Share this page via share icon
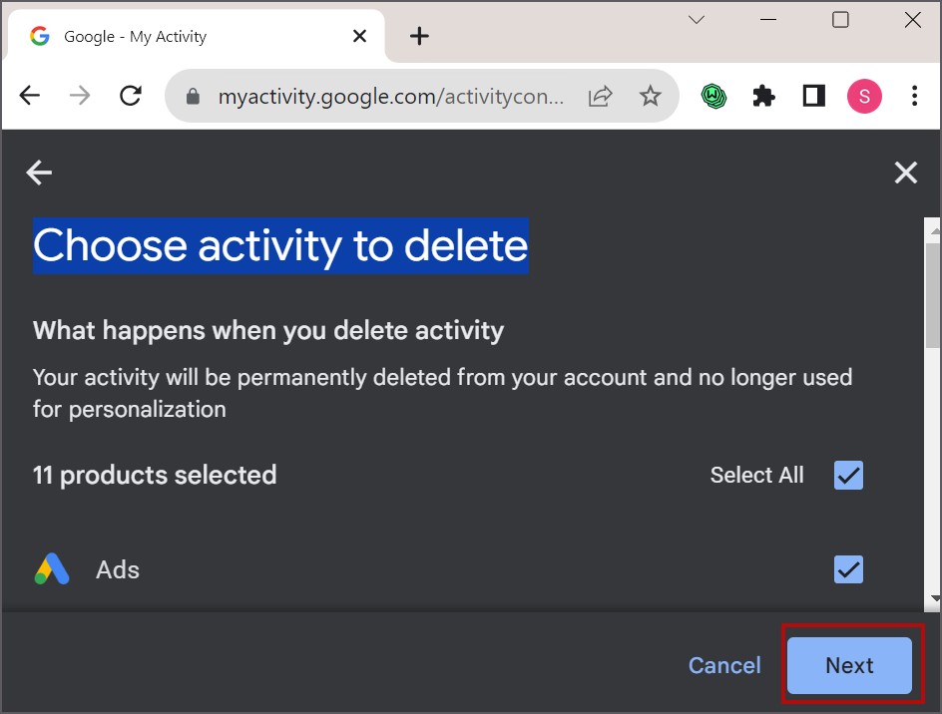Viewport: 942px width, 714px height. (x=600, y=96)
